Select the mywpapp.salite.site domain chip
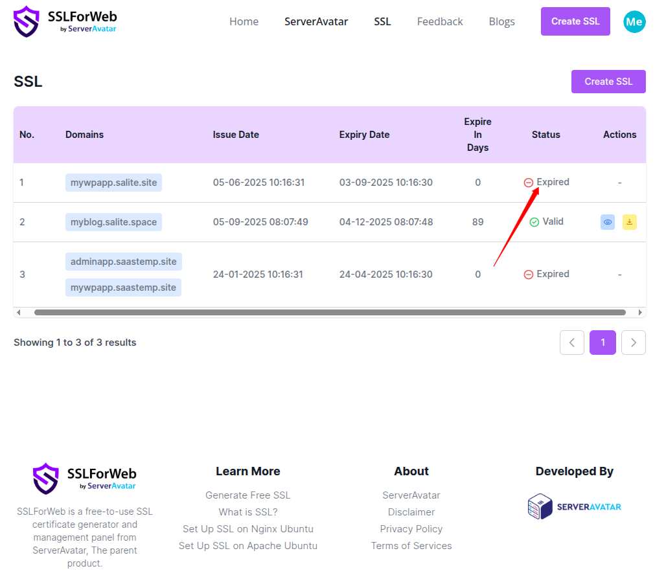Screen dimensions: 666x575 113,182
